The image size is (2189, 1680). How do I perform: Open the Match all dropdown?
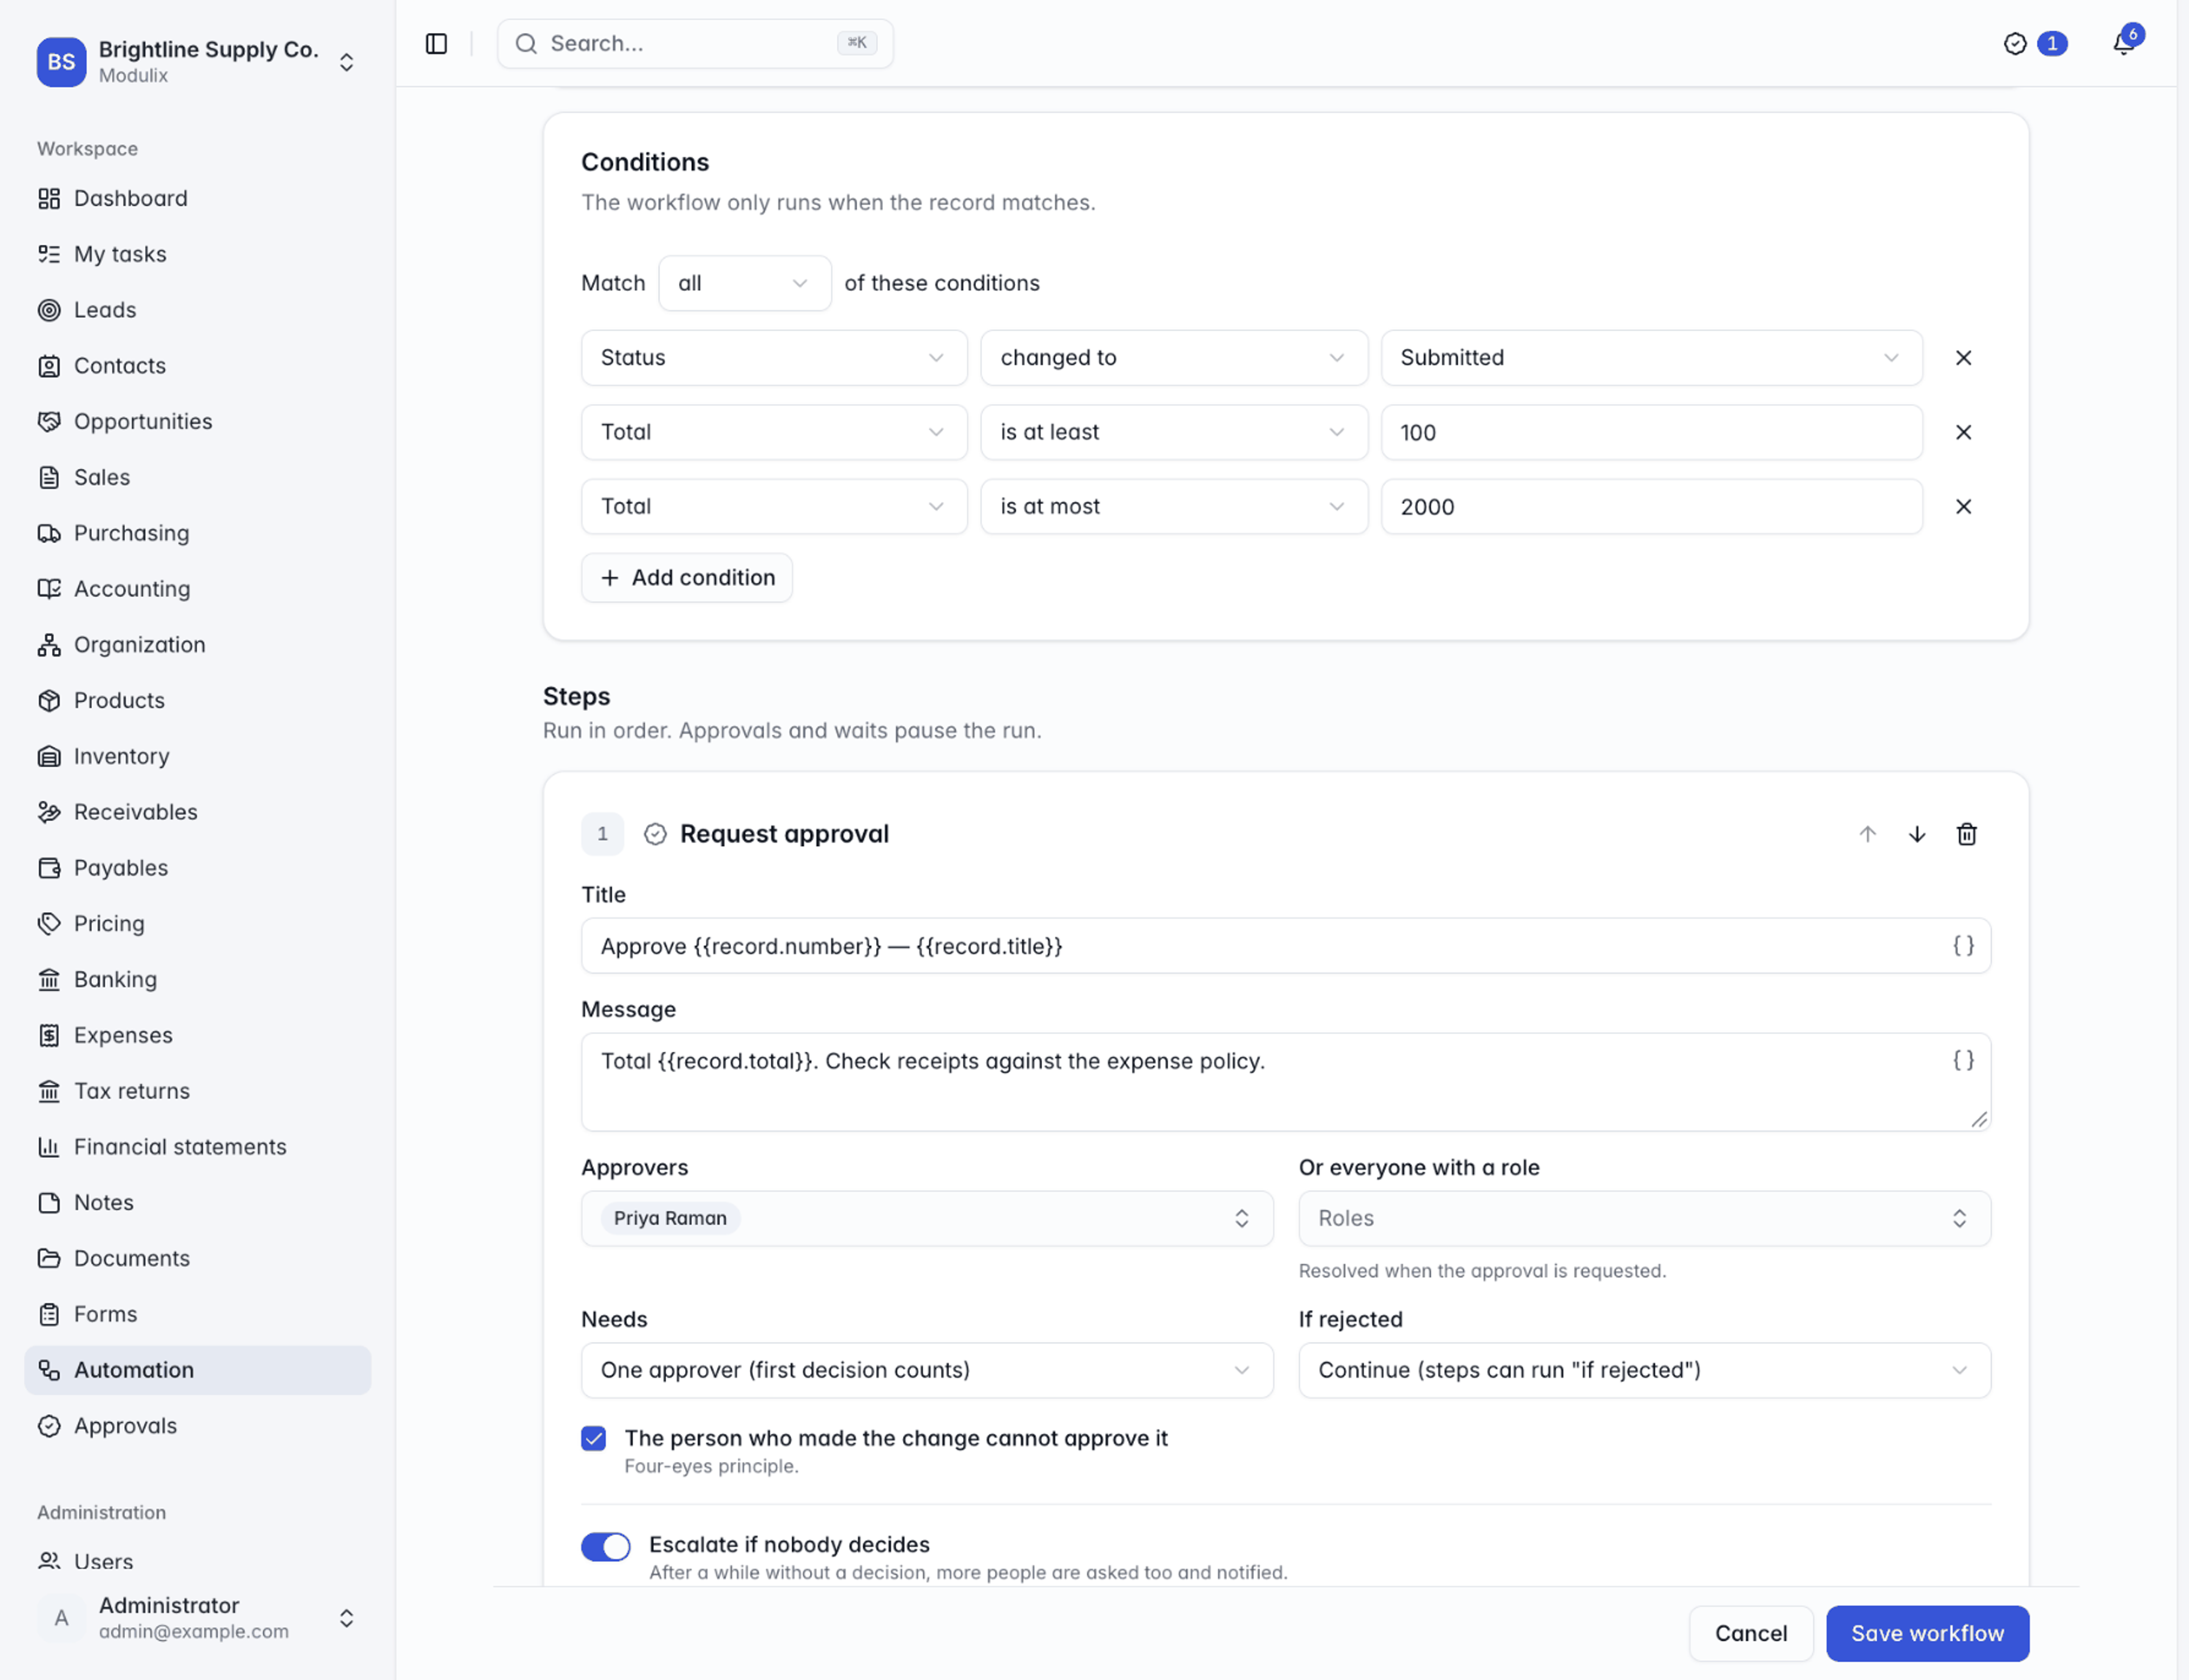point(744,283)
